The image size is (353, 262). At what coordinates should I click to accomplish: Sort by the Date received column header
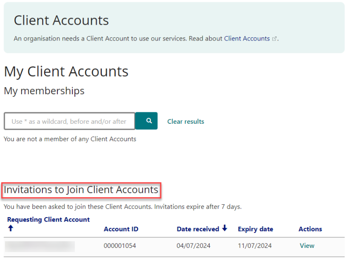[x=198, y=229]
